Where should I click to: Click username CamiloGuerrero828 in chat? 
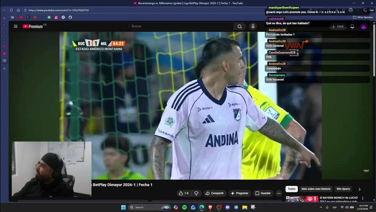(282, 52)
